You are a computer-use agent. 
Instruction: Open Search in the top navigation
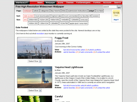pyautogui.click(x=118, y=3)
